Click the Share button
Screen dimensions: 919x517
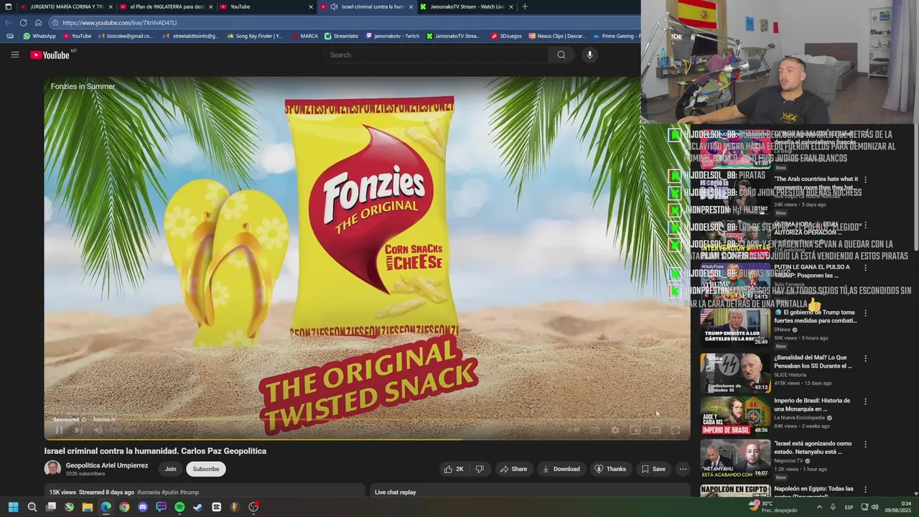pyautogui.click(x=513, y=469)
